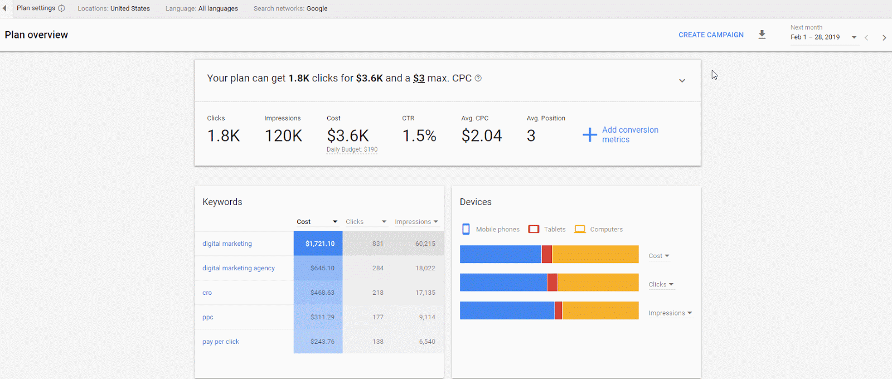Open Plan settings
The height and width of the screenshot is (379, 892).
36,8
